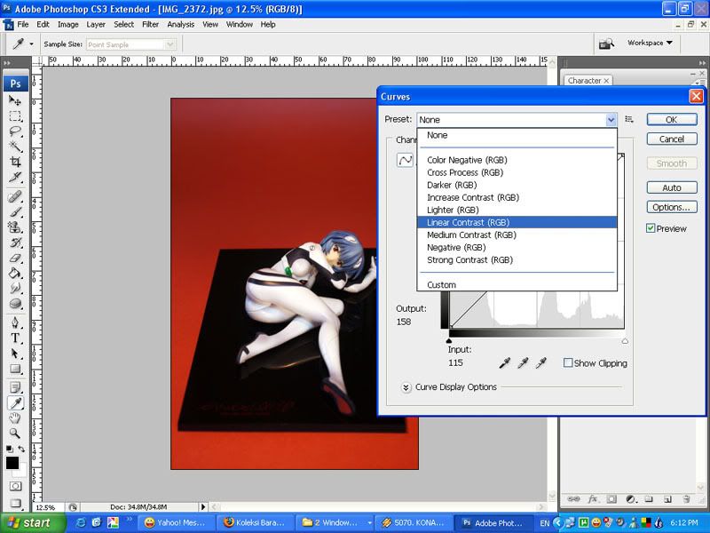The height and width of the screenshot is (533, 710).
Task: Click the EN language indicator in the taskbar
Action: (545, 523)
